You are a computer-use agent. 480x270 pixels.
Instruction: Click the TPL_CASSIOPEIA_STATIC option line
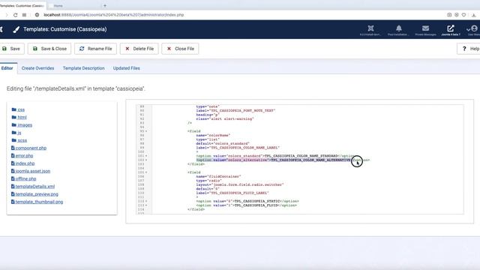pyautogui.click(x=247, y=201)
